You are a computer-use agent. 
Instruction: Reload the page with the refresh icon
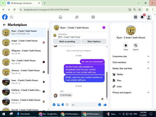coord(14,10)
